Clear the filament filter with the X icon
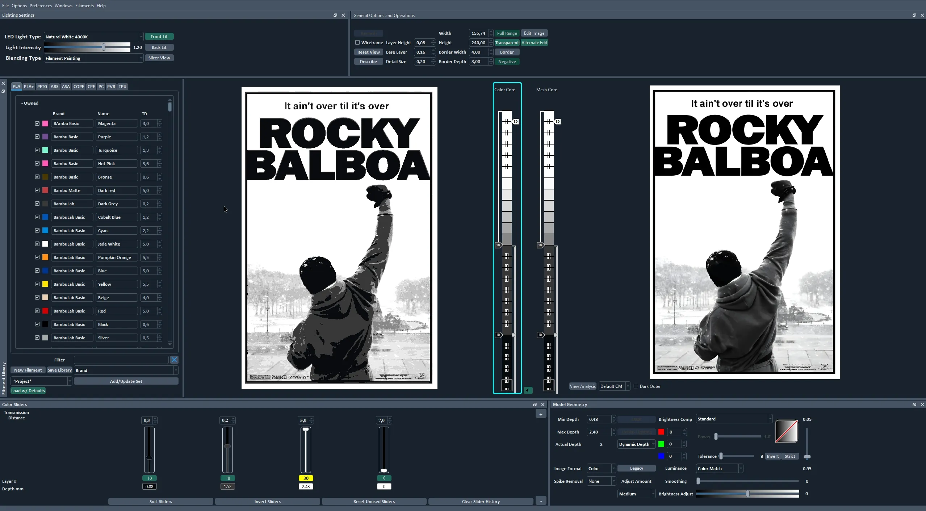The width and height of the screenshot is (926, 511). 174,360
